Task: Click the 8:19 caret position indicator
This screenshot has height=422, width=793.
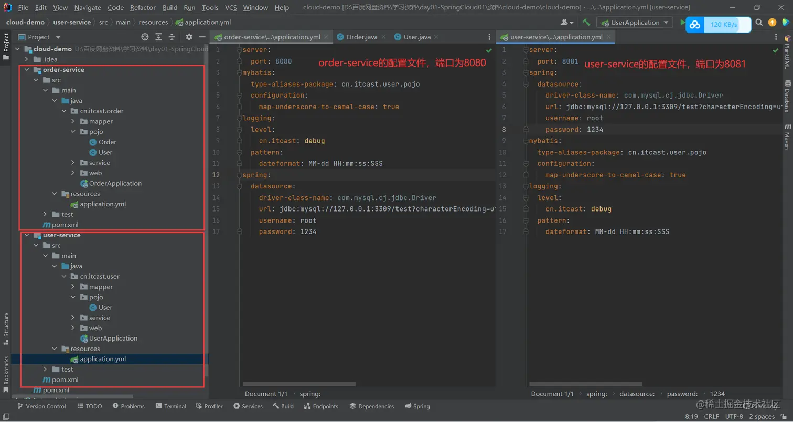Action: pos(691,416)
